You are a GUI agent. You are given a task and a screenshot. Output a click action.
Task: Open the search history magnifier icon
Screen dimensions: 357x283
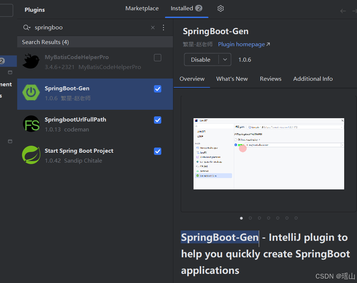(27, 28)
